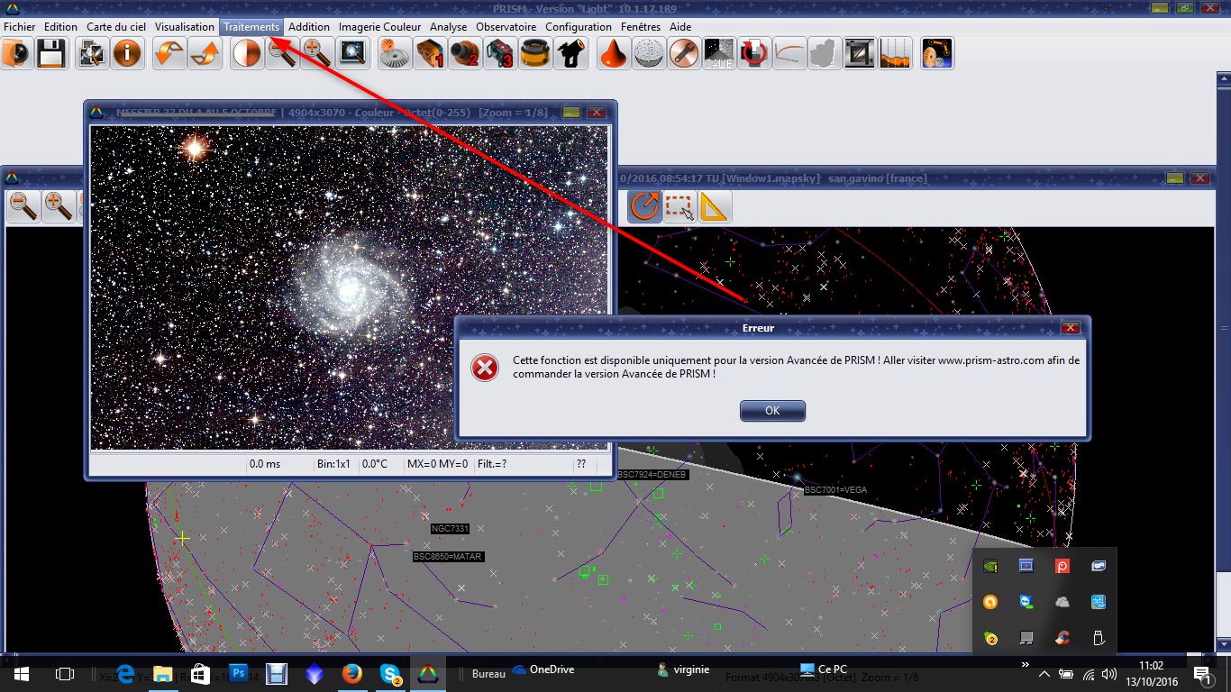Click the floppy disk save icon

pos(50,54)
